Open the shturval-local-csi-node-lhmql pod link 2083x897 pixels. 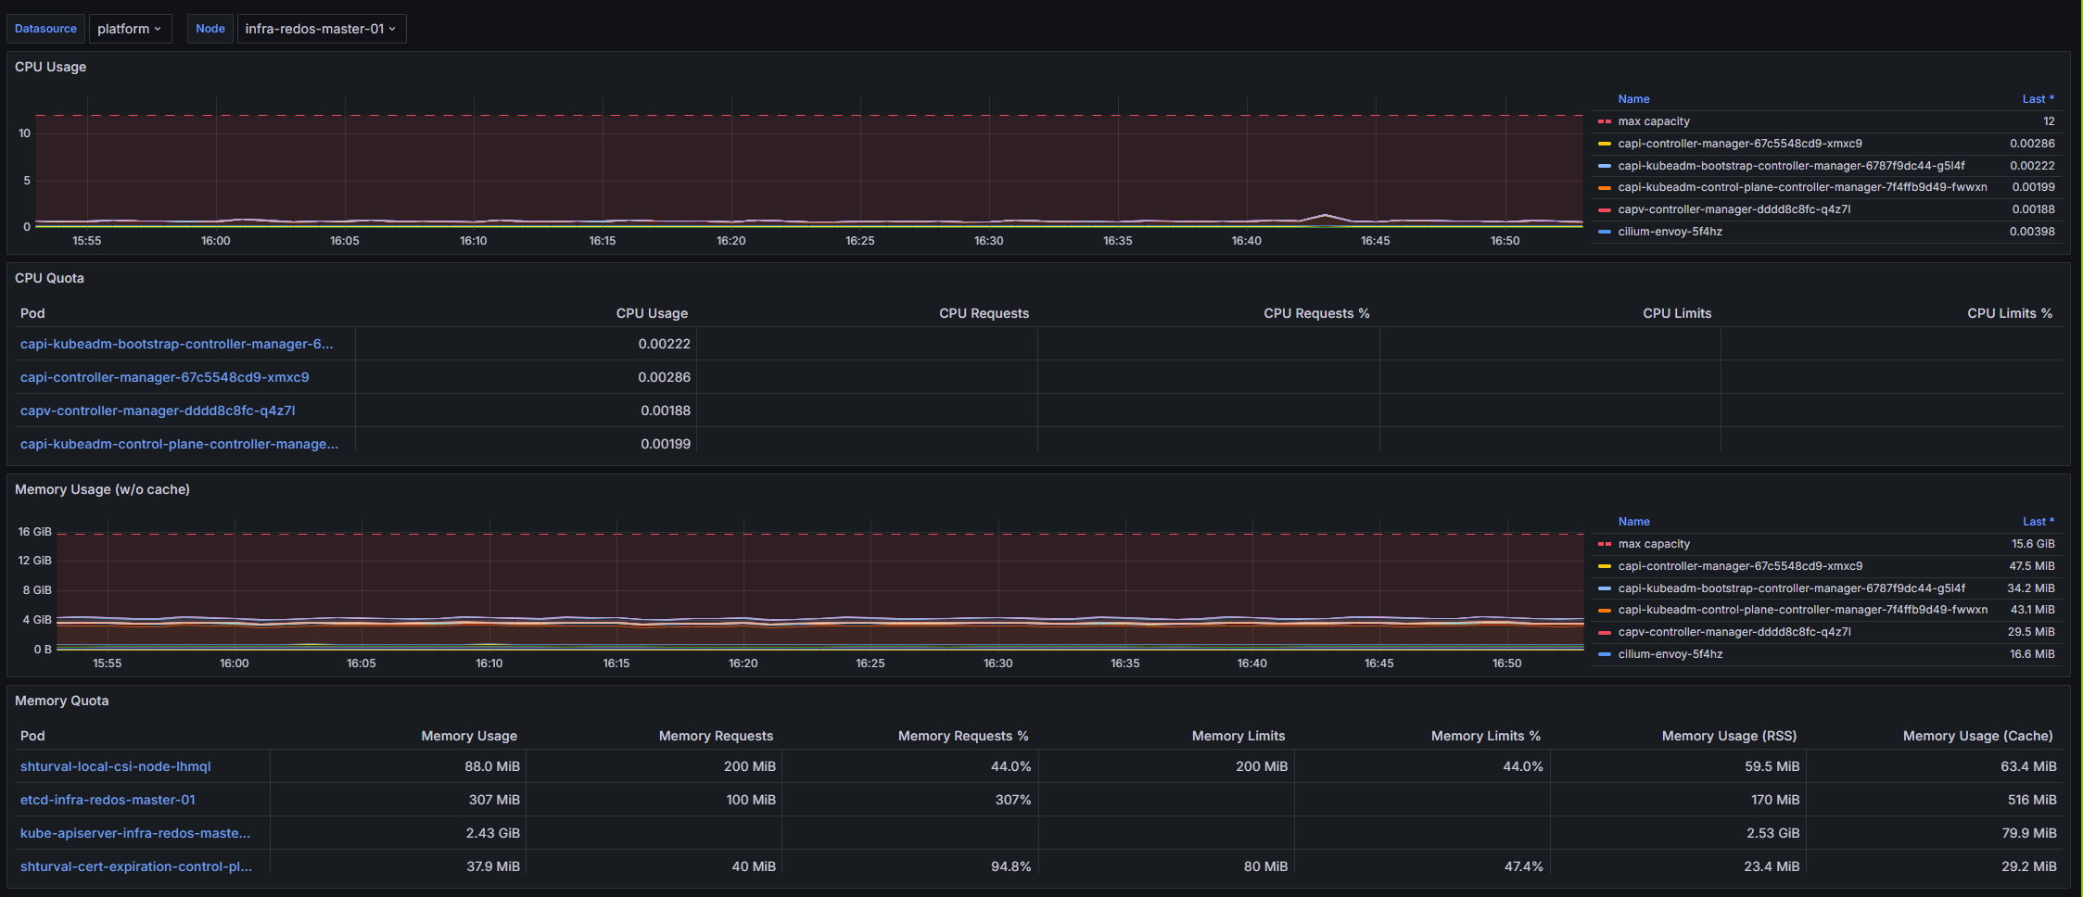click(116, 766)
